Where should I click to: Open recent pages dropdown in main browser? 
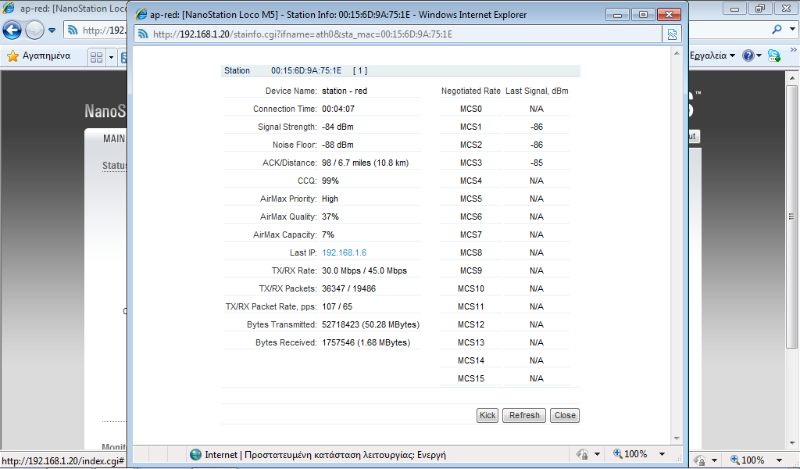click(52, 30)
